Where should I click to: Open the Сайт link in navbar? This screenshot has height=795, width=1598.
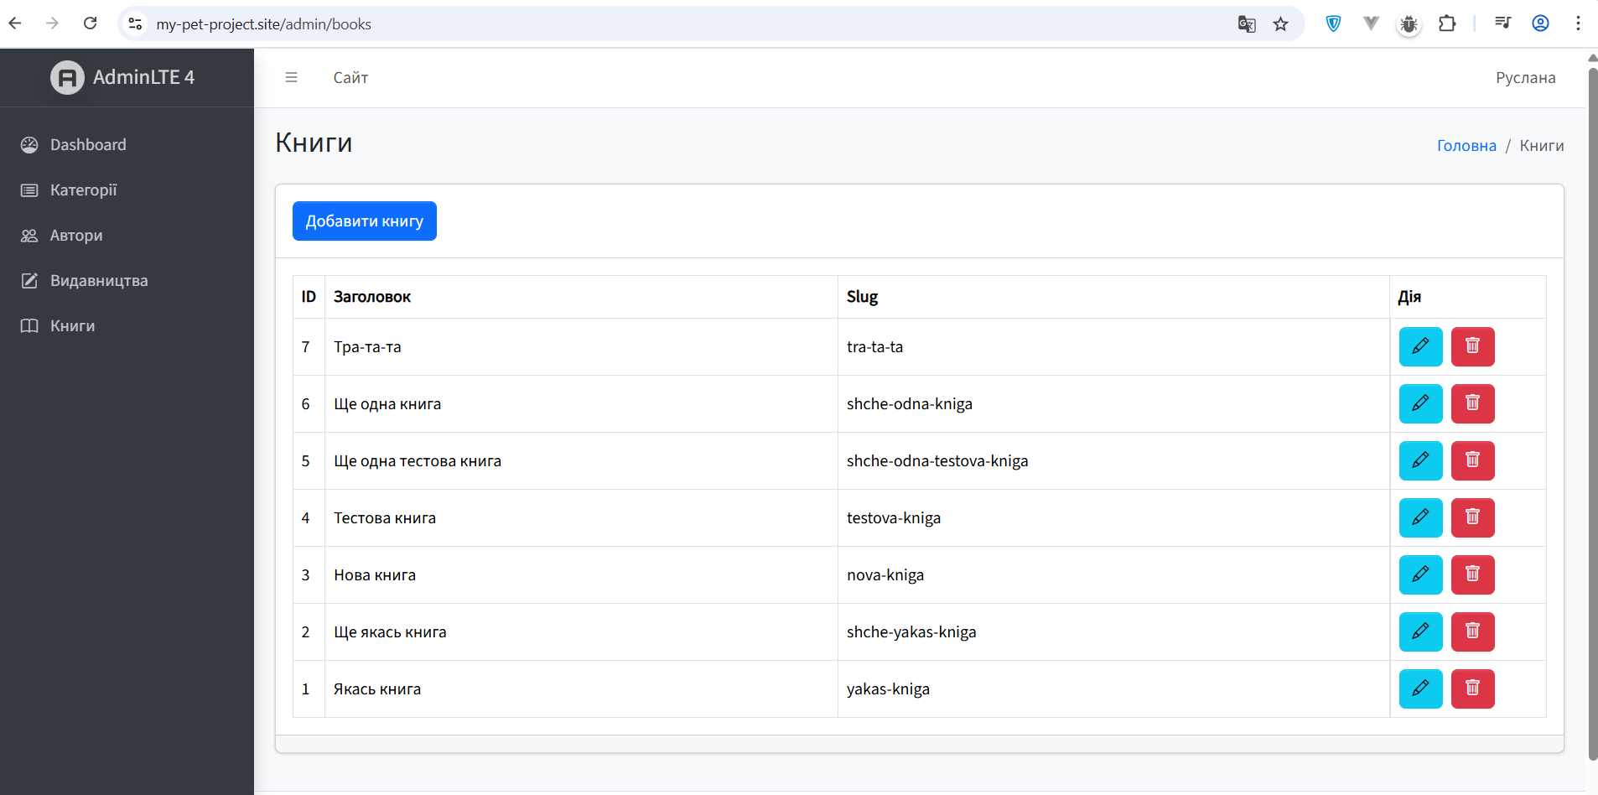(x=350, y=77)
